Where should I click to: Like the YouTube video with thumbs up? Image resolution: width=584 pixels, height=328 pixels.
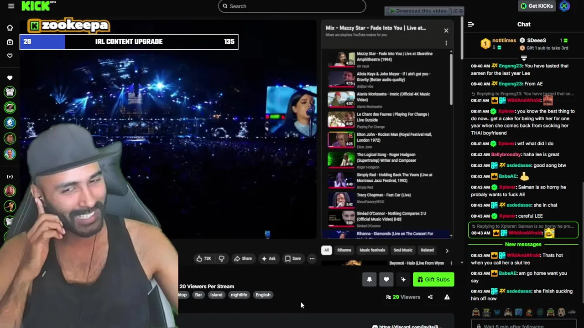coord(203,258)
